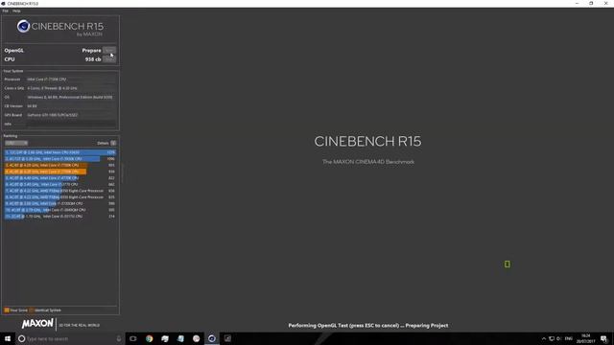
Task: Open the Help menu
Action: point(16,11)
